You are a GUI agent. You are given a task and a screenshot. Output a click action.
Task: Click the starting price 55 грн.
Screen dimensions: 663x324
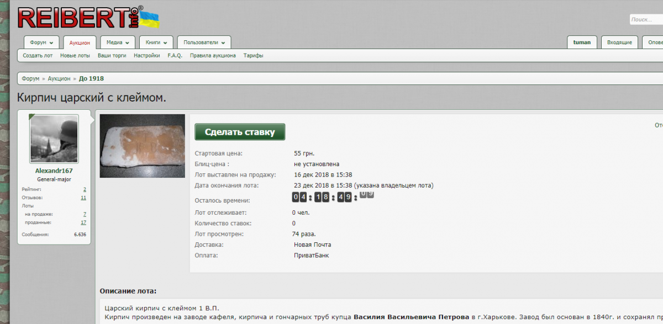(304, 153)
